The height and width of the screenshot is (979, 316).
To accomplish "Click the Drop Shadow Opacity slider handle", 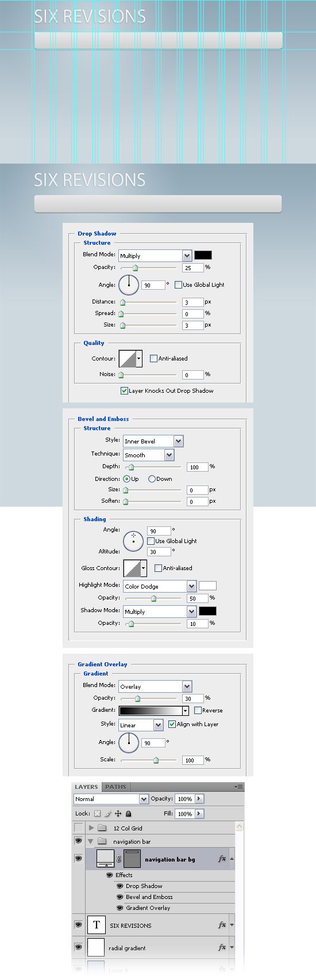I will pyautogui.click(x=136, y=268).
